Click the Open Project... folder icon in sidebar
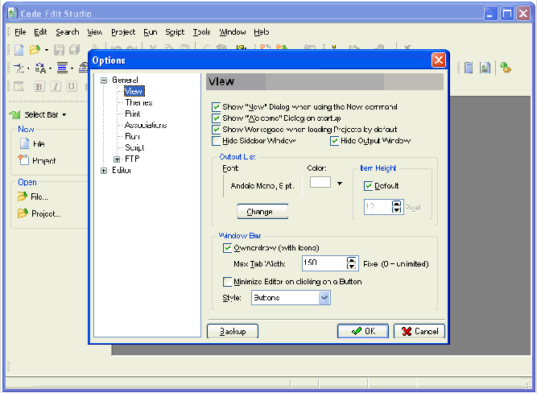537x393 pixels. click(23, 213)
